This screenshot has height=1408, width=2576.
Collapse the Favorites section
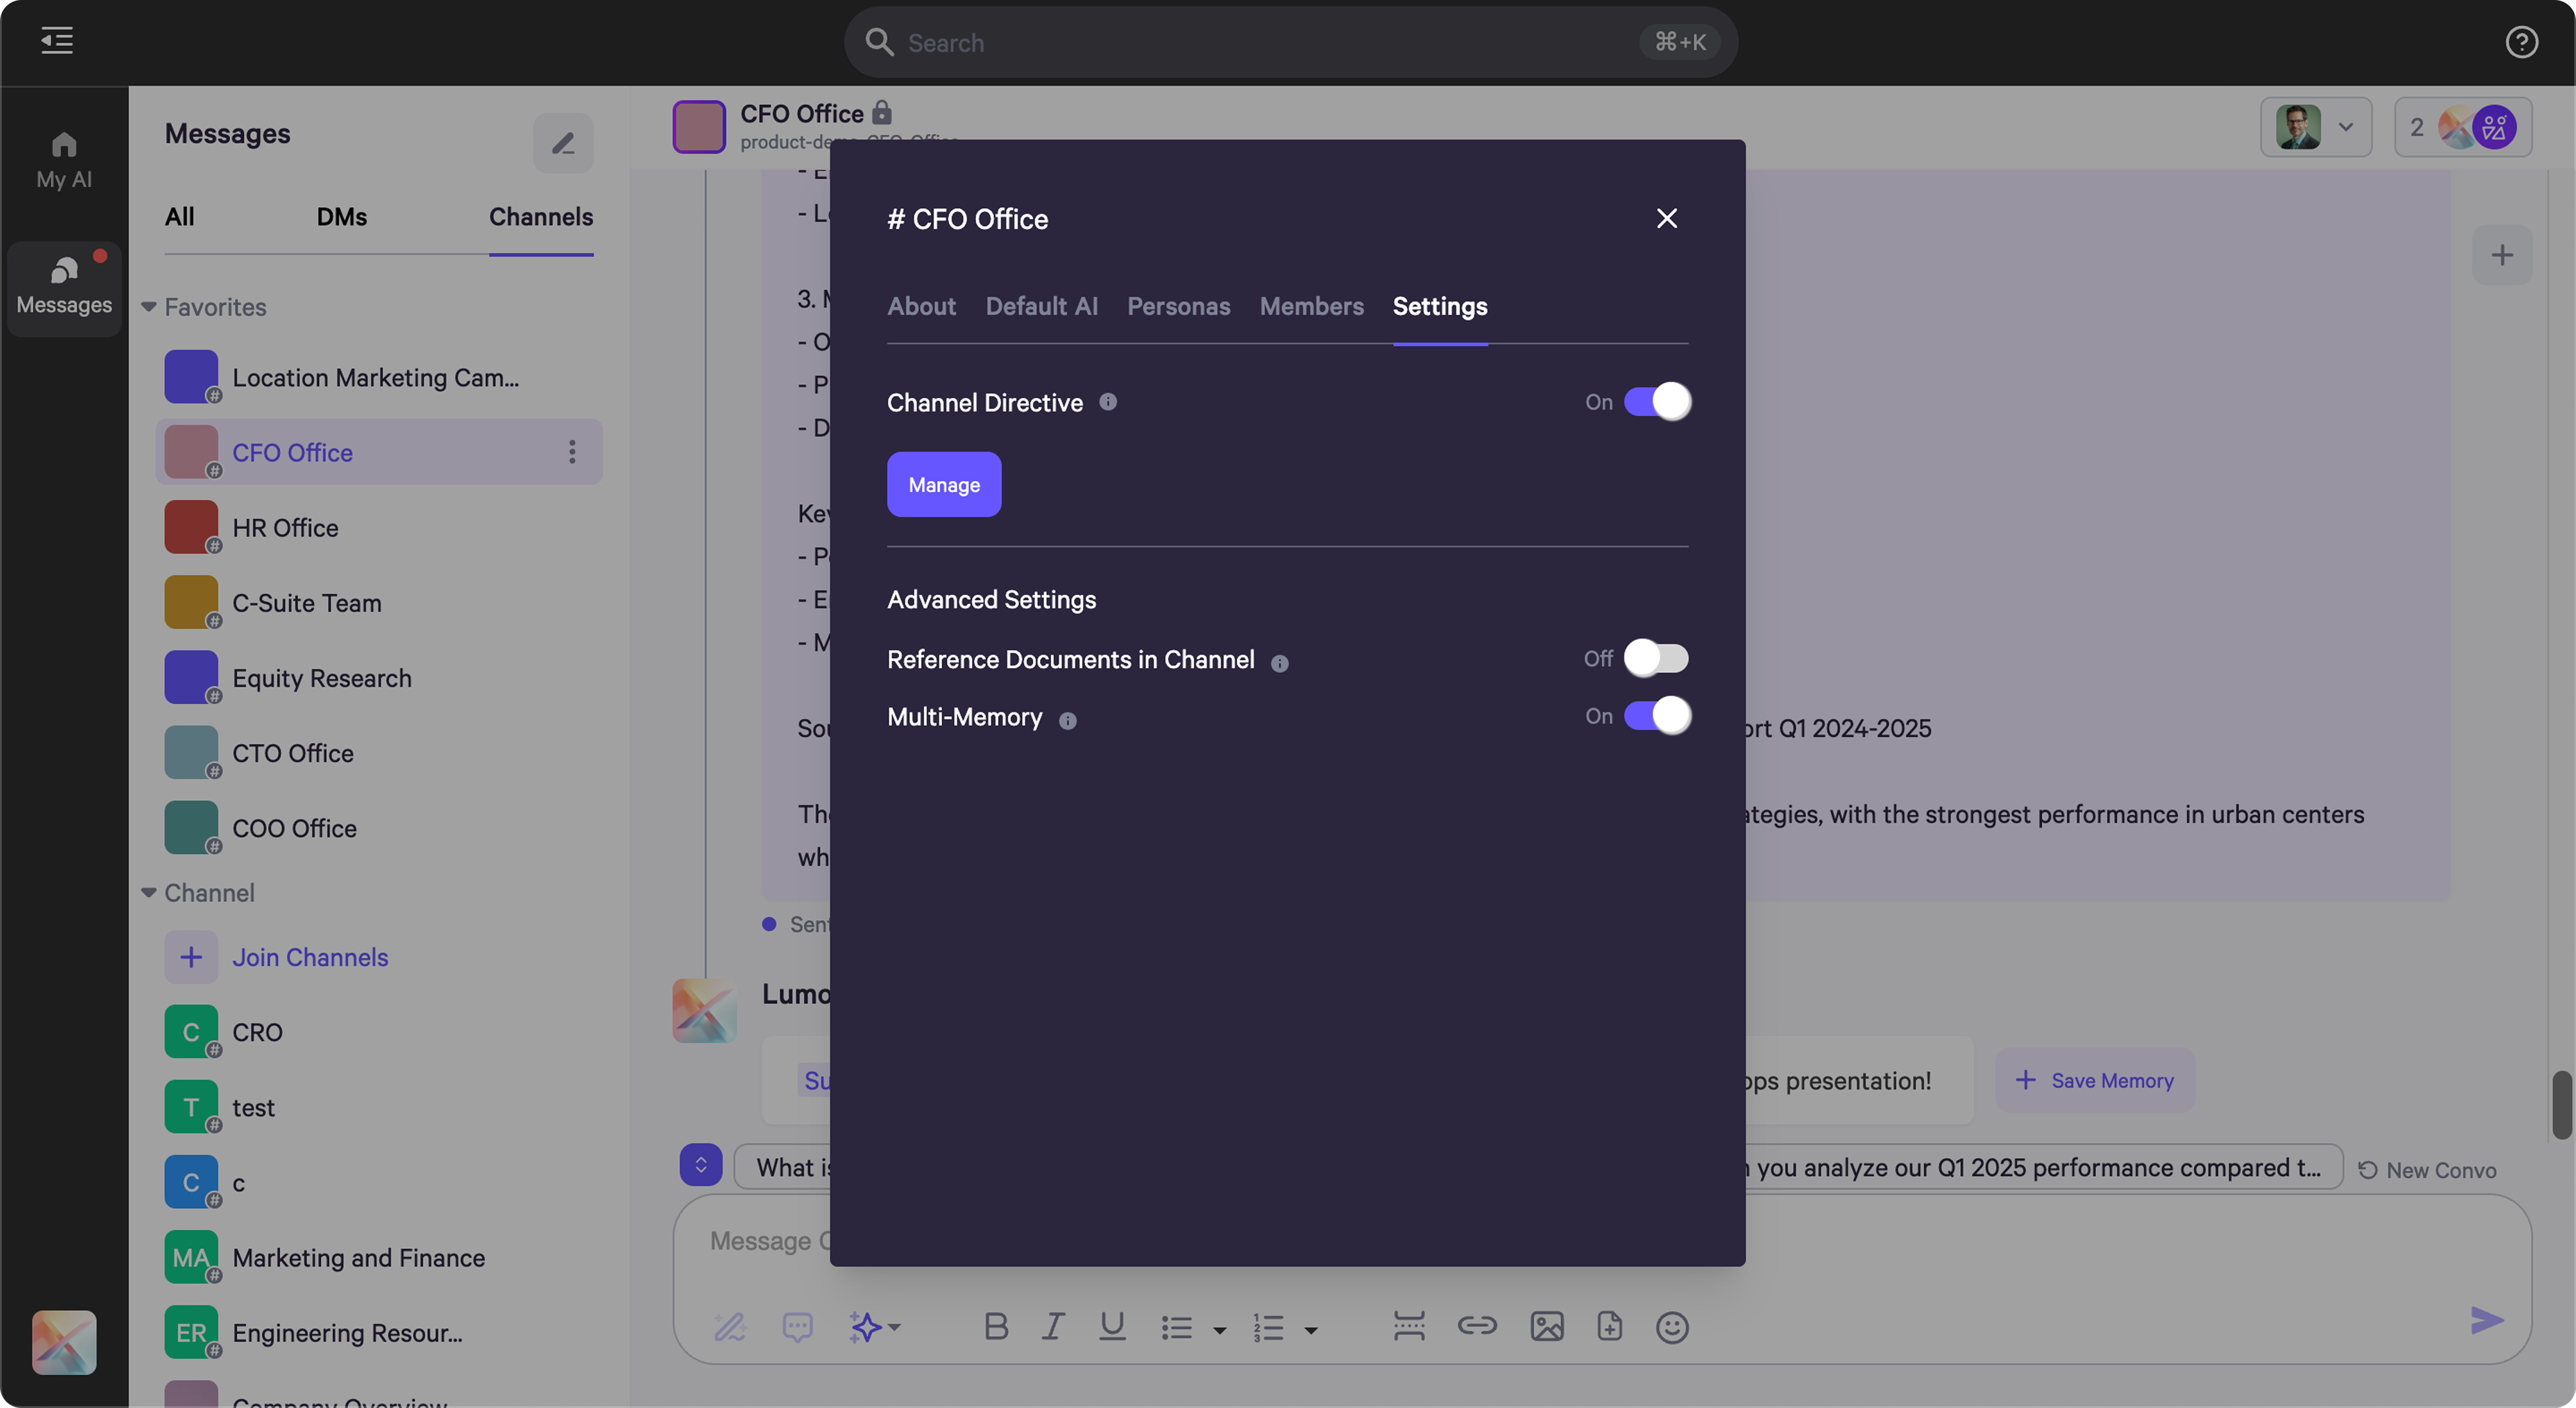tap(149, 307)
